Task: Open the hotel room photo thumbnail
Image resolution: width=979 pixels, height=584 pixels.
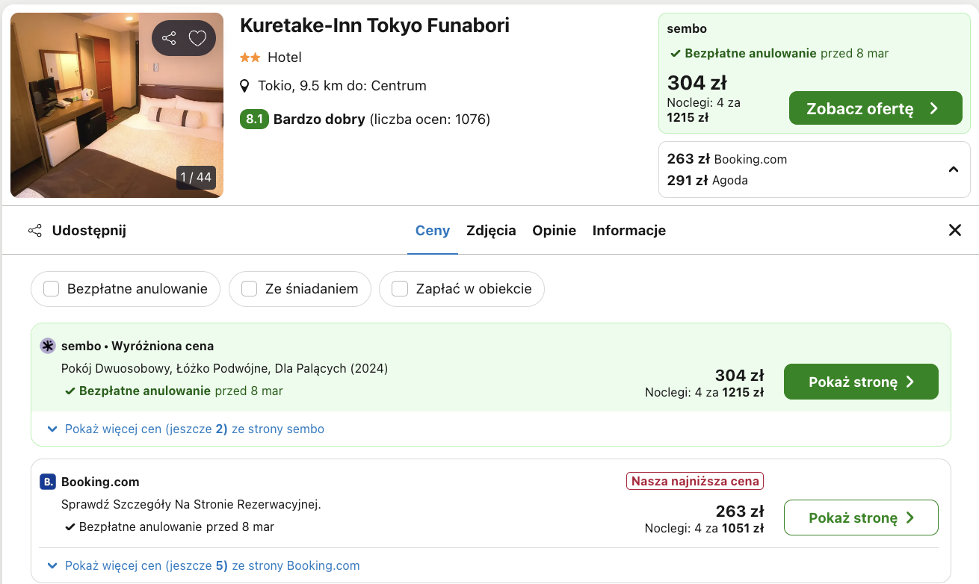Action: 117,105
